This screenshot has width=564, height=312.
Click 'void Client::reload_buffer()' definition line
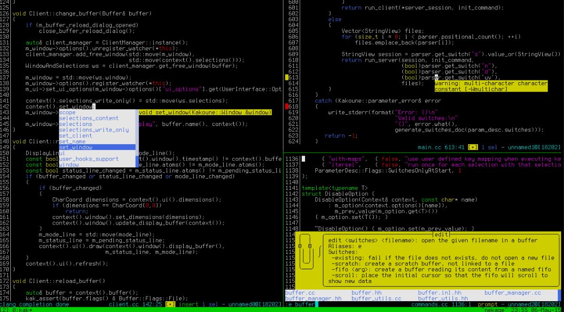click(59, 281)
